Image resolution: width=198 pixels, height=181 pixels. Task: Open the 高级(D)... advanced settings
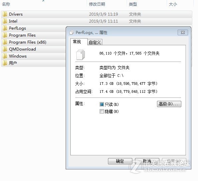click(169, 104)
